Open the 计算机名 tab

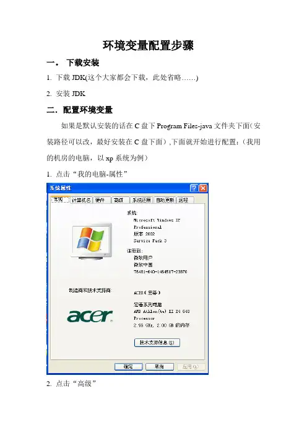81,200
